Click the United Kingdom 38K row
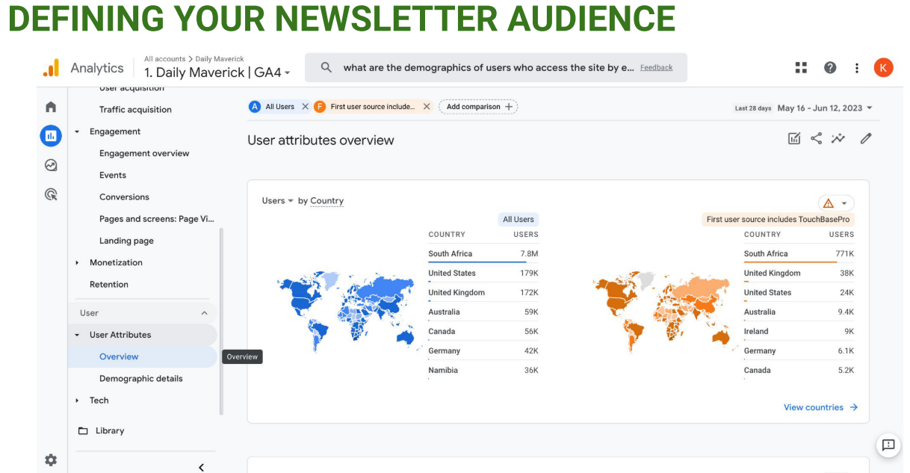 799,273
